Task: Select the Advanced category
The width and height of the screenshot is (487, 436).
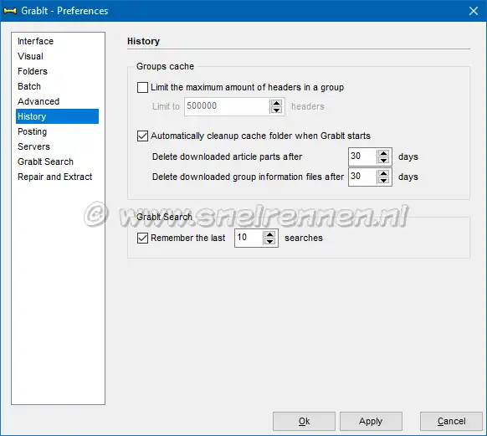Action: 38,101
